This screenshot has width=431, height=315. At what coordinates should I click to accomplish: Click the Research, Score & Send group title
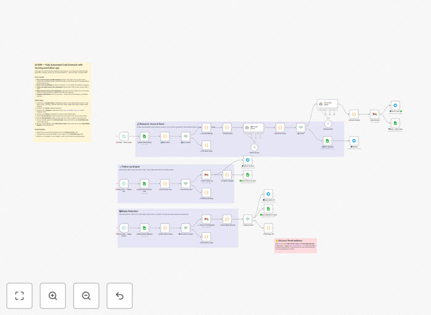pyautogui.click(x=151, y=124)
